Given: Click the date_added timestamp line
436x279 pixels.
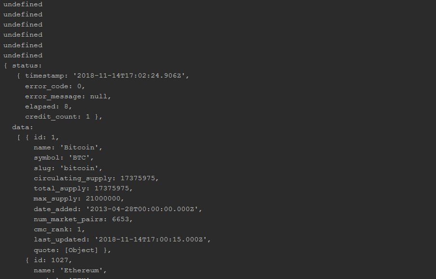Looking at the screenshot, I should click(117, 209).
